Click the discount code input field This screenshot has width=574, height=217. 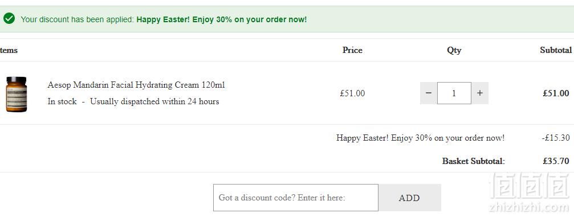click(296, 198)
